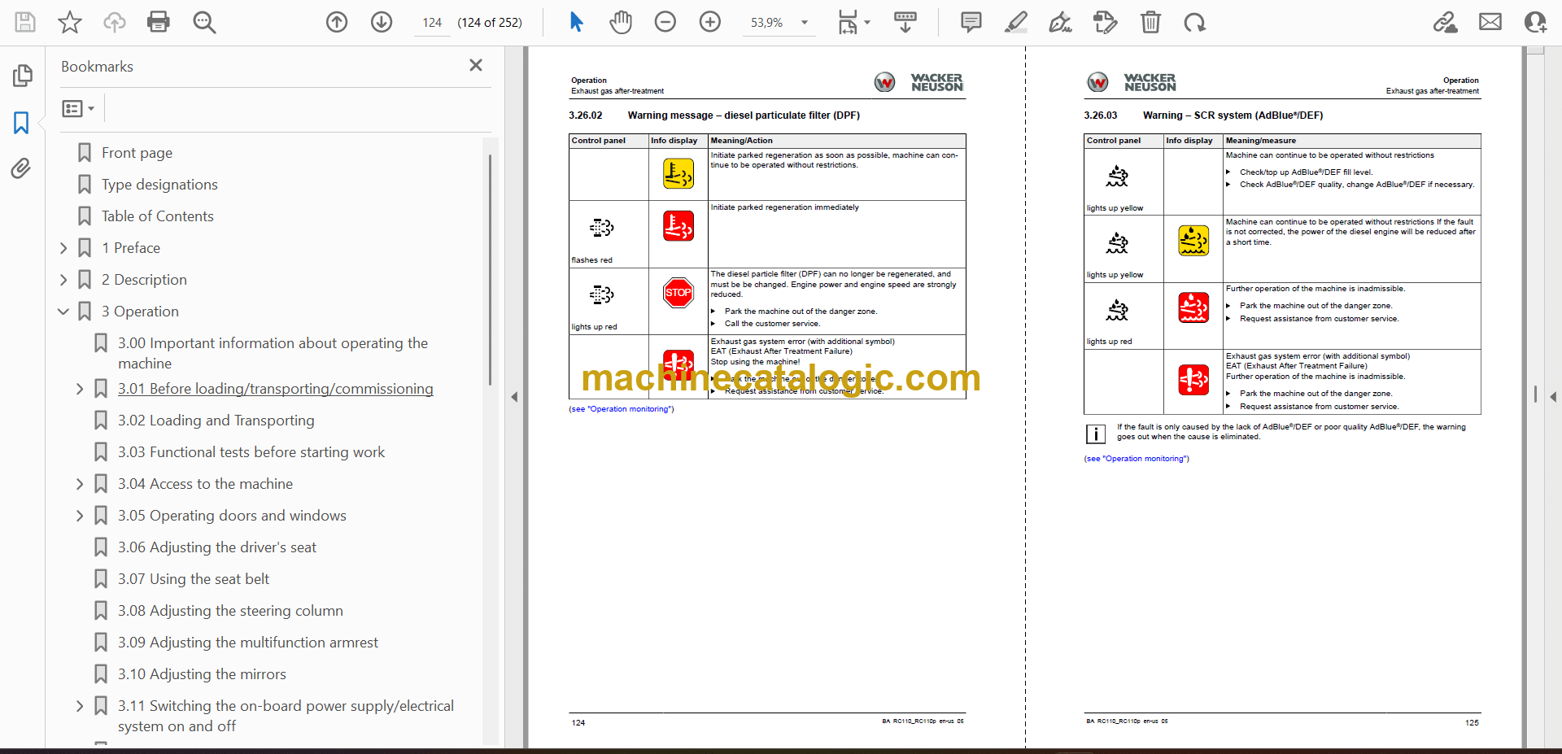Open the find text search tool

pyautogui.click(x=204, y=22)
